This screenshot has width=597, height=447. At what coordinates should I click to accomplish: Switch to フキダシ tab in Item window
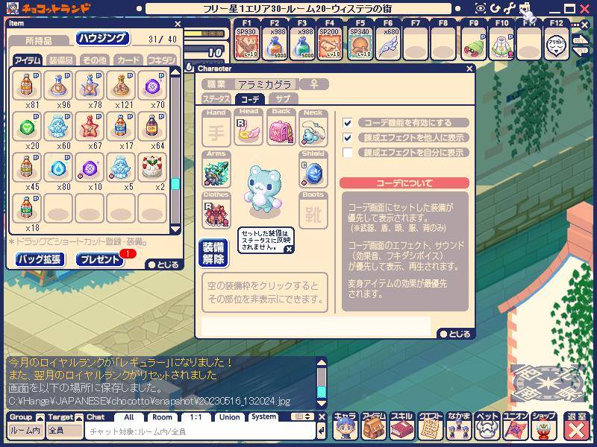click(x=162, y=60)
